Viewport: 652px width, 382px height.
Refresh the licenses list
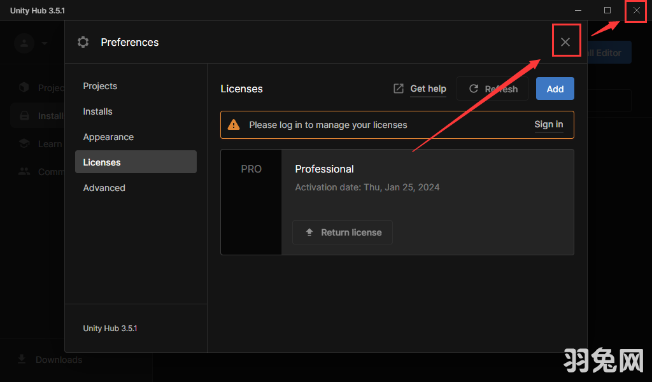click(492, 89)
